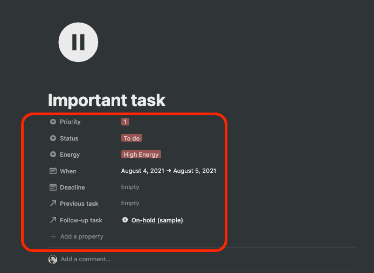Click the Status select property icon
The width and height of the screenshot is (374, 273).
(x=53, y=138)
